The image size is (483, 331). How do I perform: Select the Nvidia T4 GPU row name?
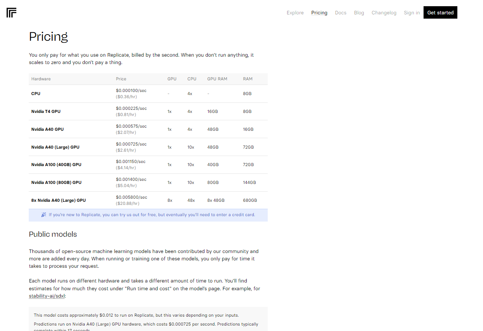pos(46,111)
